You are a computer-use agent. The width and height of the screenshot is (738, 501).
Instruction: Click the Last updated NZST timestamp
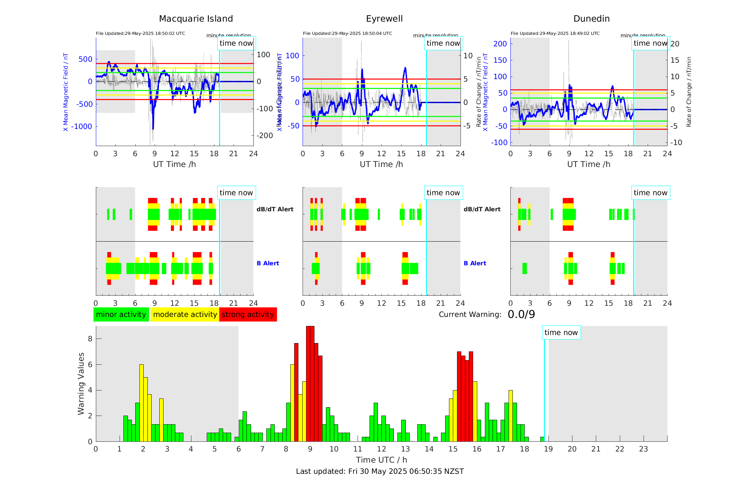click(380, 471)
